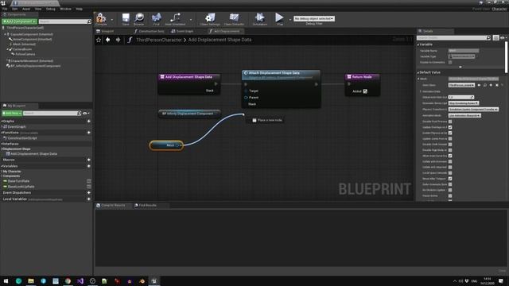Toggle the Update Joints From Animation checkbox
The width and height of the screenshot is (509, 286).
point(450,139)
